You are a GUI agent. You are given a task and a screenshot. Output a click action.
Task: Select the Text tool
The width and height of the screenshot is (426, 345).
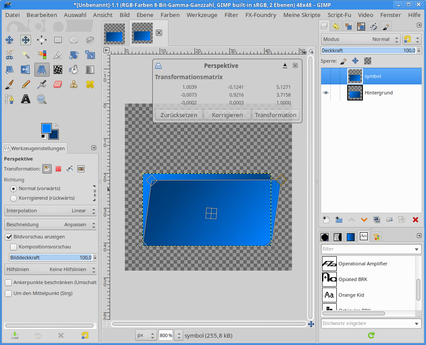(26, 99)
